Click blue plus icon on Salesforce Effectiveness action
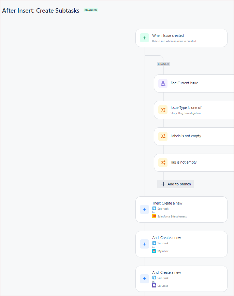 (144, 209)
